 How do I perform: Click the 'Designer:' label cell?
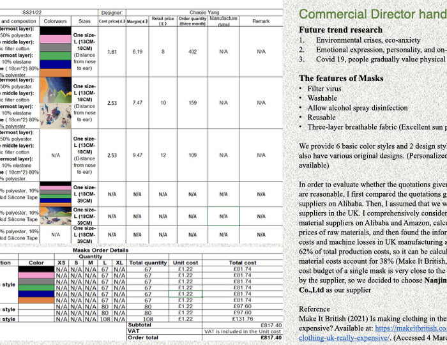tap(112, 13)
